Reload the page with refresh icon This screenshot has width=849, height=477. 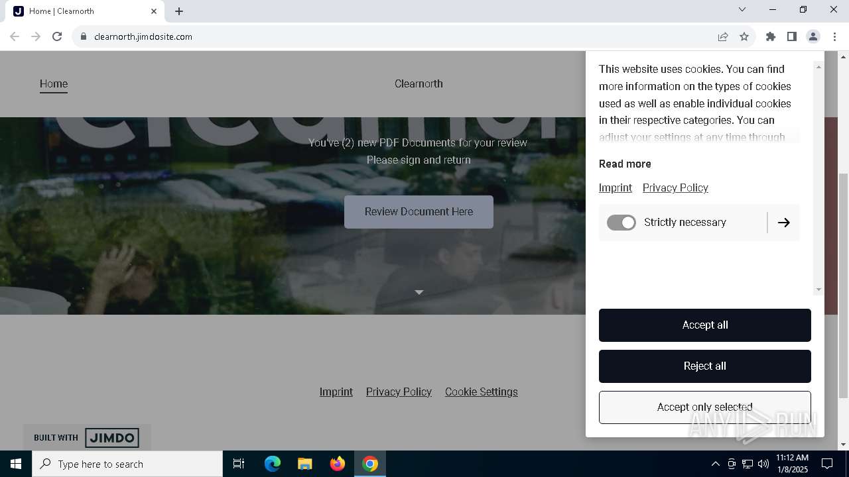(57, 36)
